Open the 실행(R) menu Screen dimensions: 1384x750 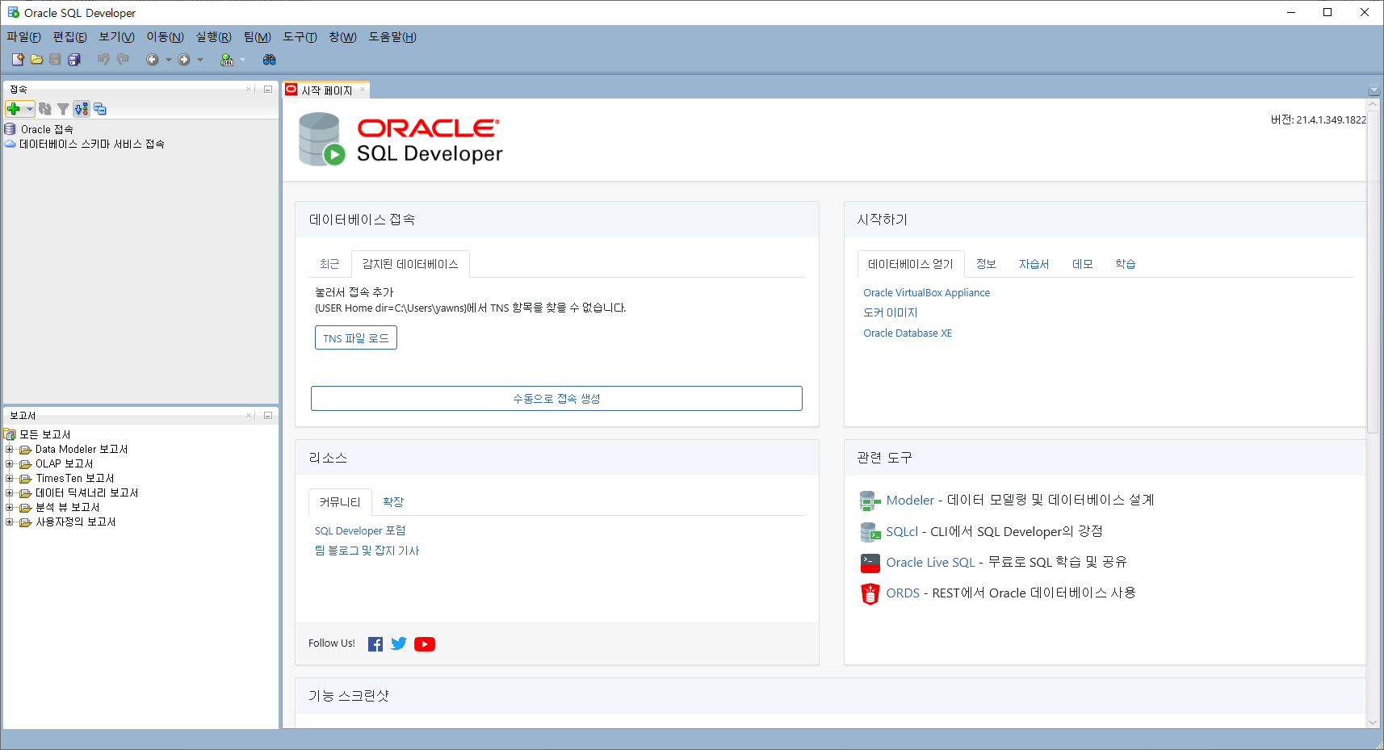tap(213, 37)
